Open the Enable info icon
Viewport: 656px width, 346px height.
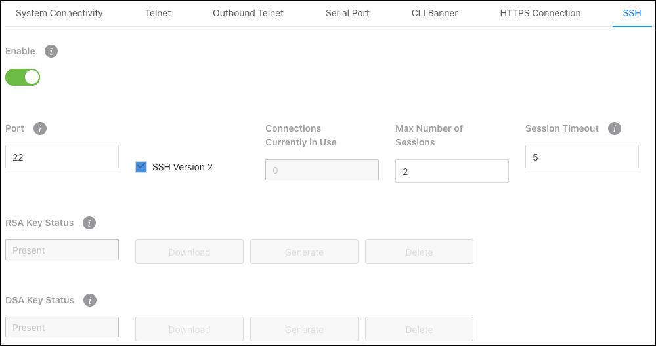[51, 51]
